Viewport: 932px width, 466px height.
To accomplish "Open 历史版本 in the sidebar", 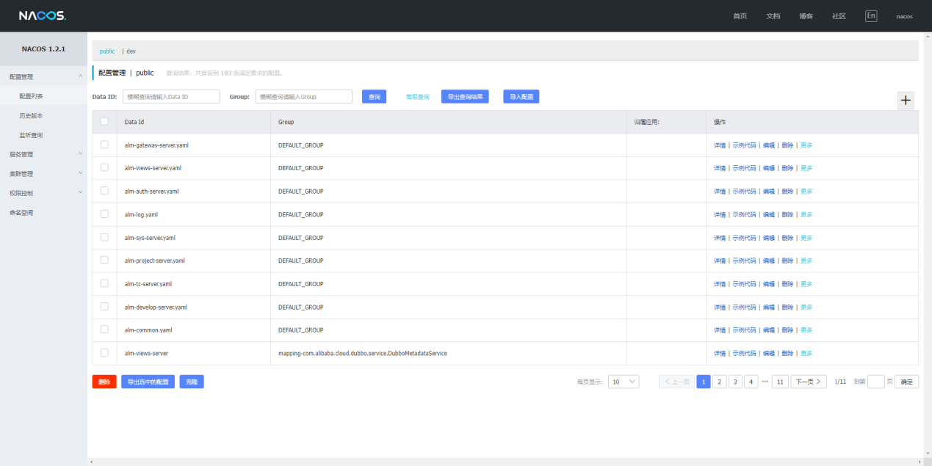I will (x=31, y=116).
